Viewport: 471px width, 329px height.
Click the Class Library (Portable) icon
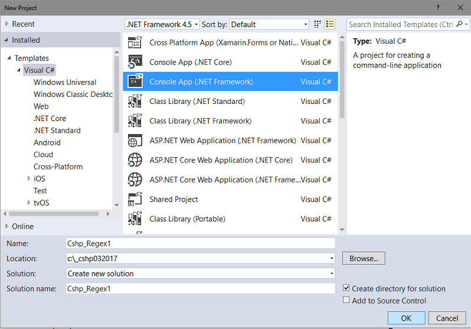click(135, 219)
